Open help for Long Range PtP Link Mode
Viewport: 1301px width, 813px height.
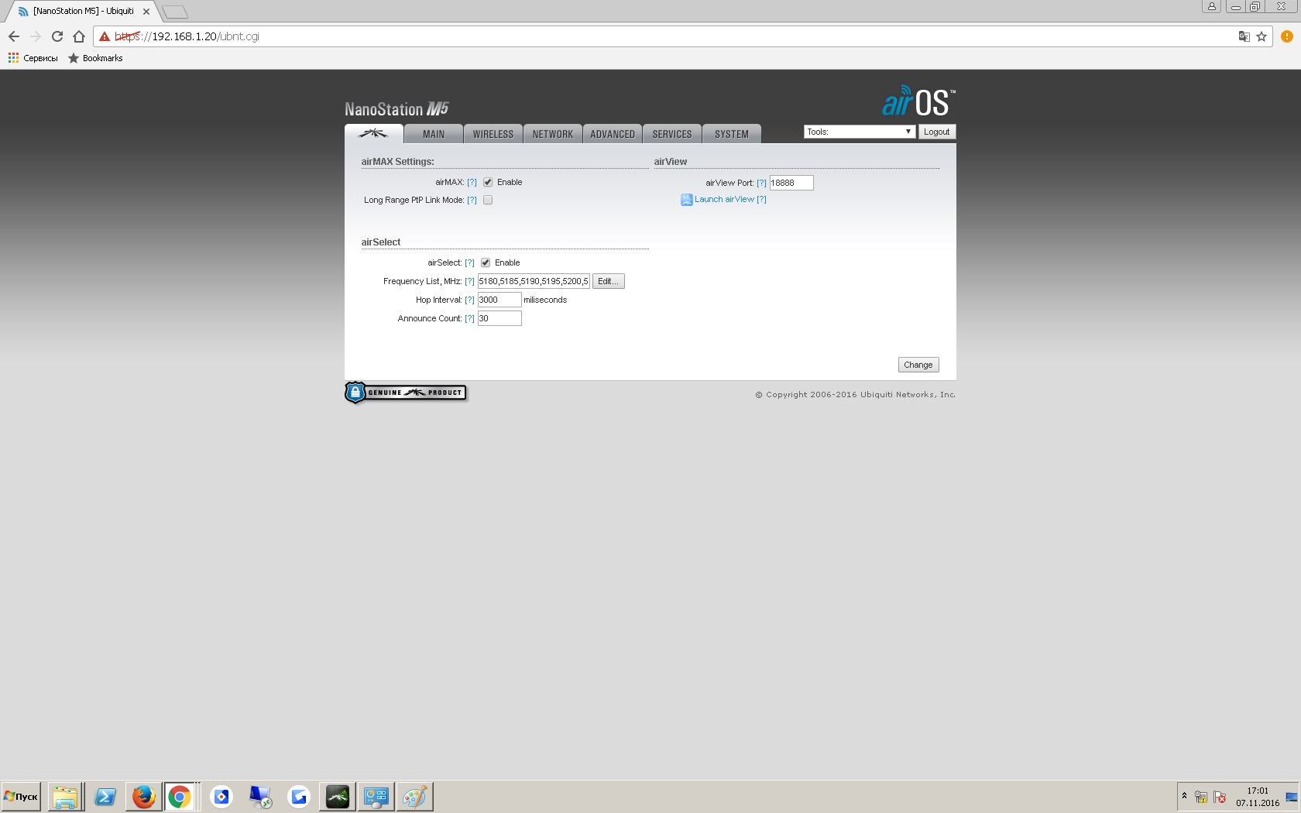coord(472,201)
